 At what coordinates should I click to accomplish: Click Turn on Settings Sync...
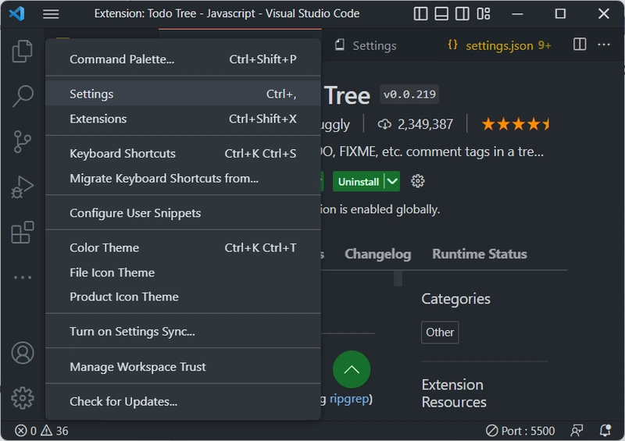tap(183, 332)
